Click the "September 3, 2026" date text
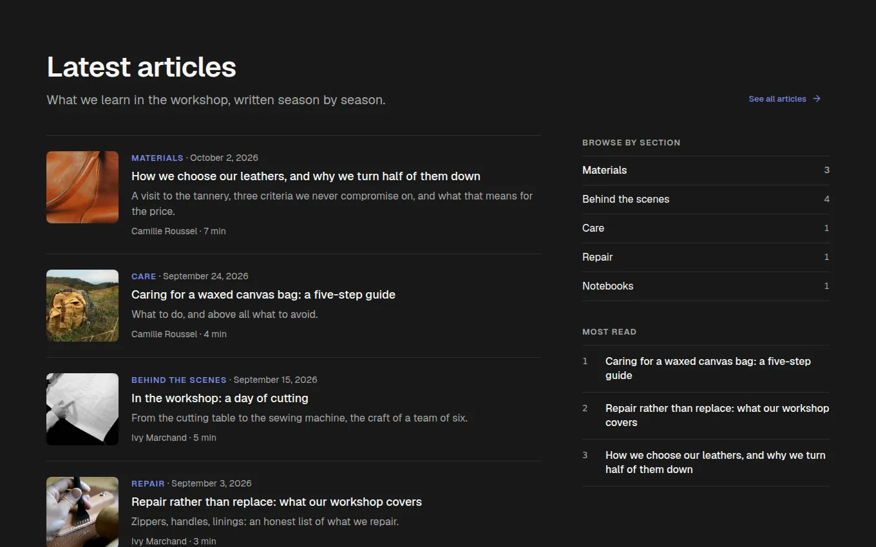This screenshot has width=876, height=547. (x=211, y=483)
